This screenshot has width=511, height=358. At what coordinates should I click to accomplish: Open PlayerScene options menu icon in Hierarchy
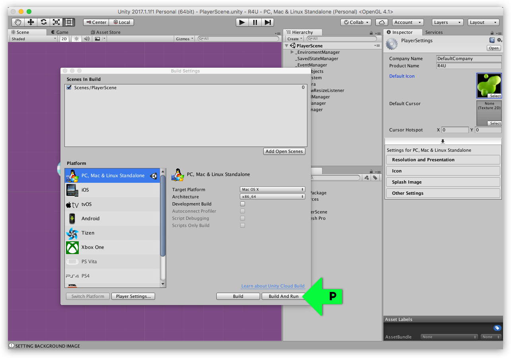point(377,46)
